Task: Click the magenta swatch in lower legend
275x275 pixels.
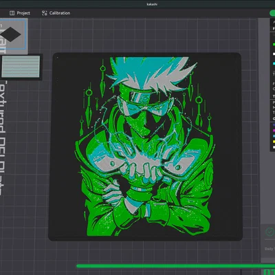Action: [274, 131]
